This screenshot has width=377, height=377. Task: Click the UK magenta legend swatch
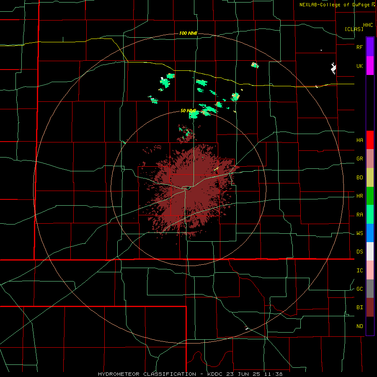370,66
